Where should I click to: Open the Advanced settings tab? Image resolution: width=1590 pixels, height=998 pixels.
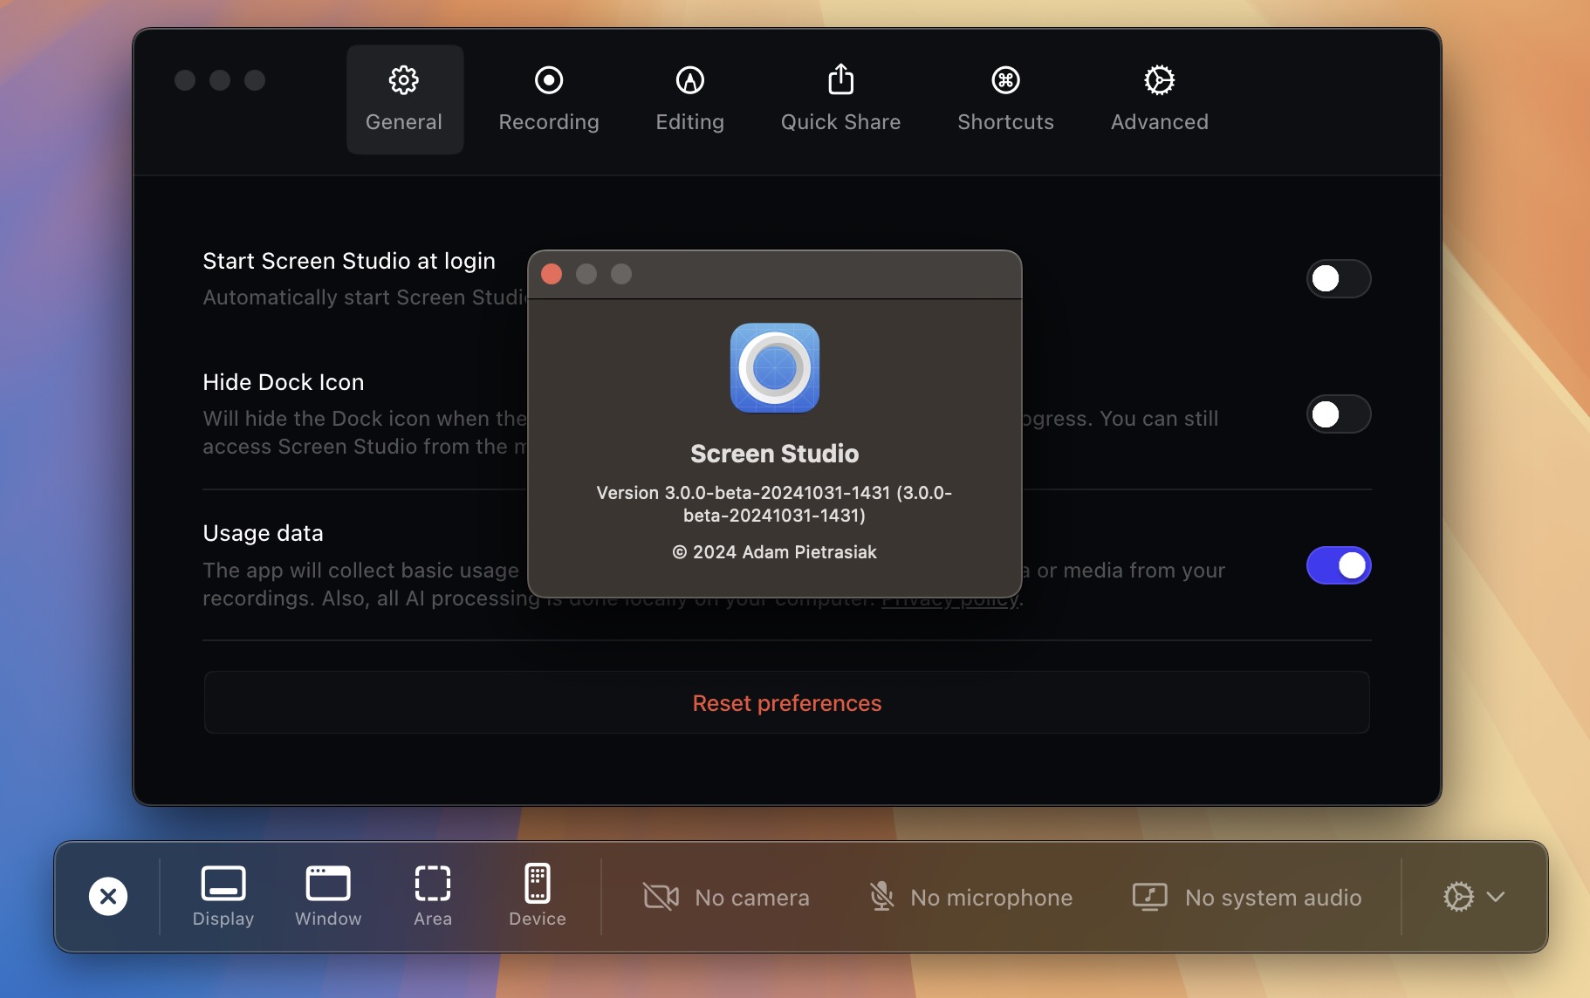(x=1159, y=99)
